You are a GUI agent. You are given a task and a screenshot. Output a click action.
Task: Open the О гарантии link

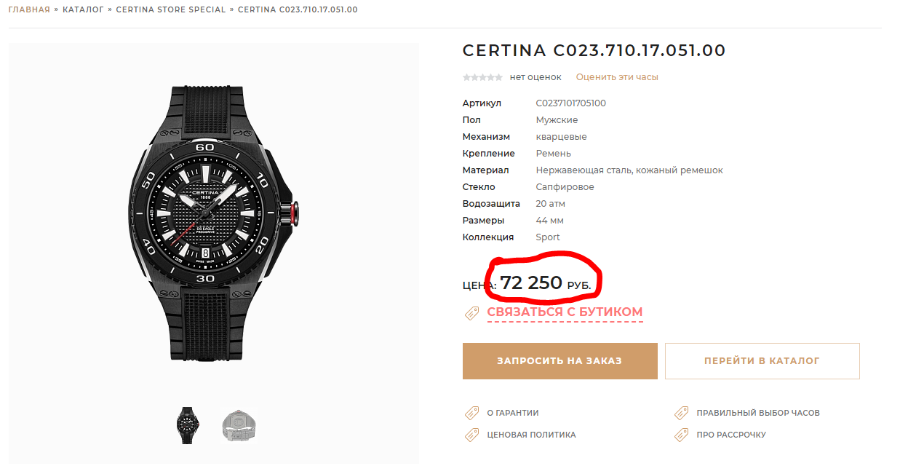513,413
